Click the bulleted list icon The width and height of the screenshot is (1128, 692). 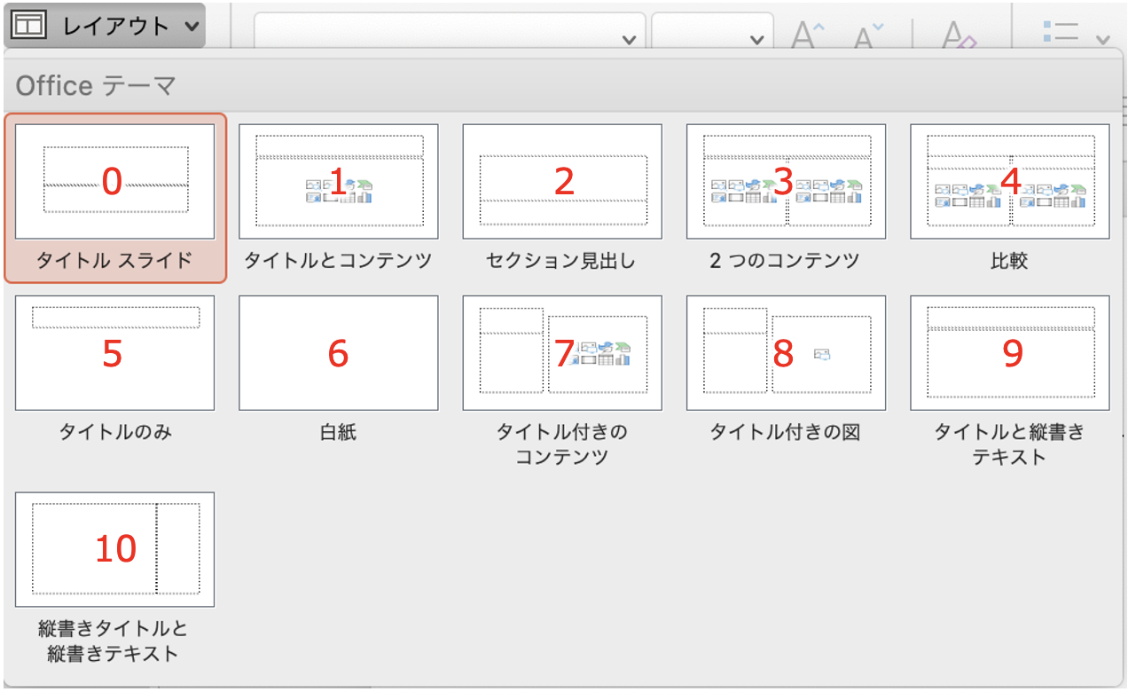[x=1061, y=34]
